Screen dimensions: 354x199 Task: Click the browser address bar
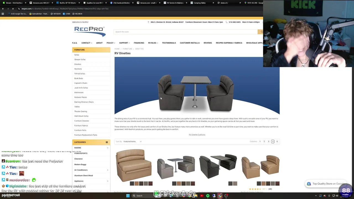[138, 9]
